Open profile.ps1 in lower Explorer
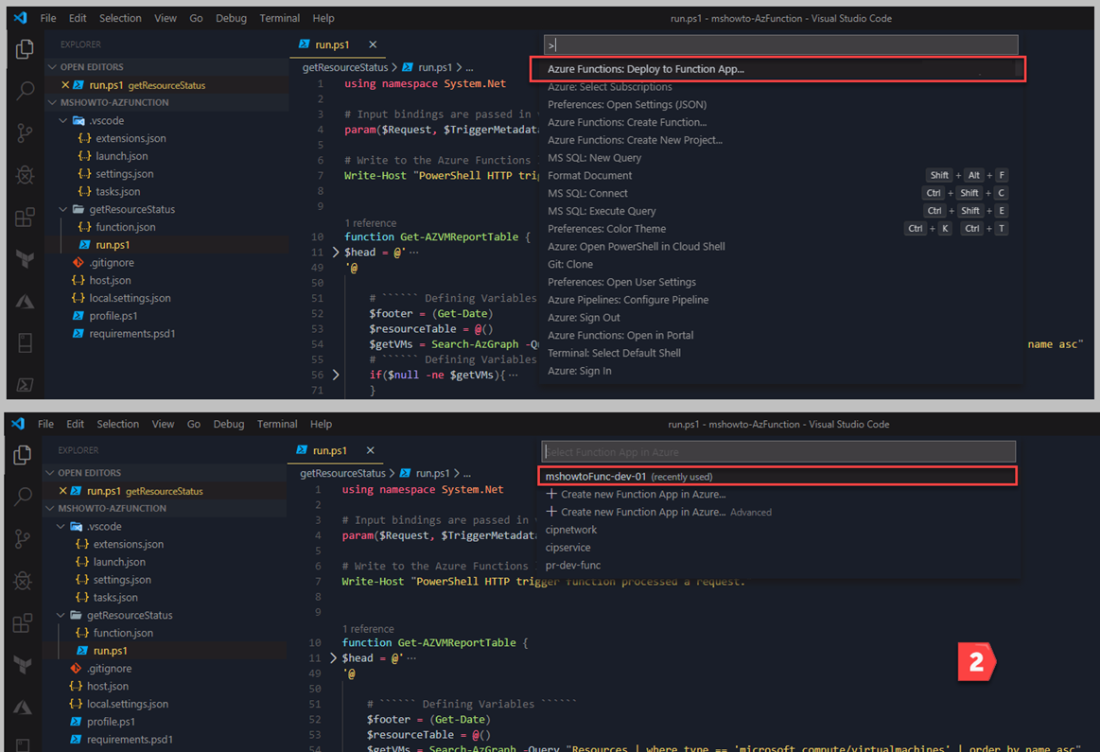Screen dimensions: 1100x752 (x=111, y=721)
